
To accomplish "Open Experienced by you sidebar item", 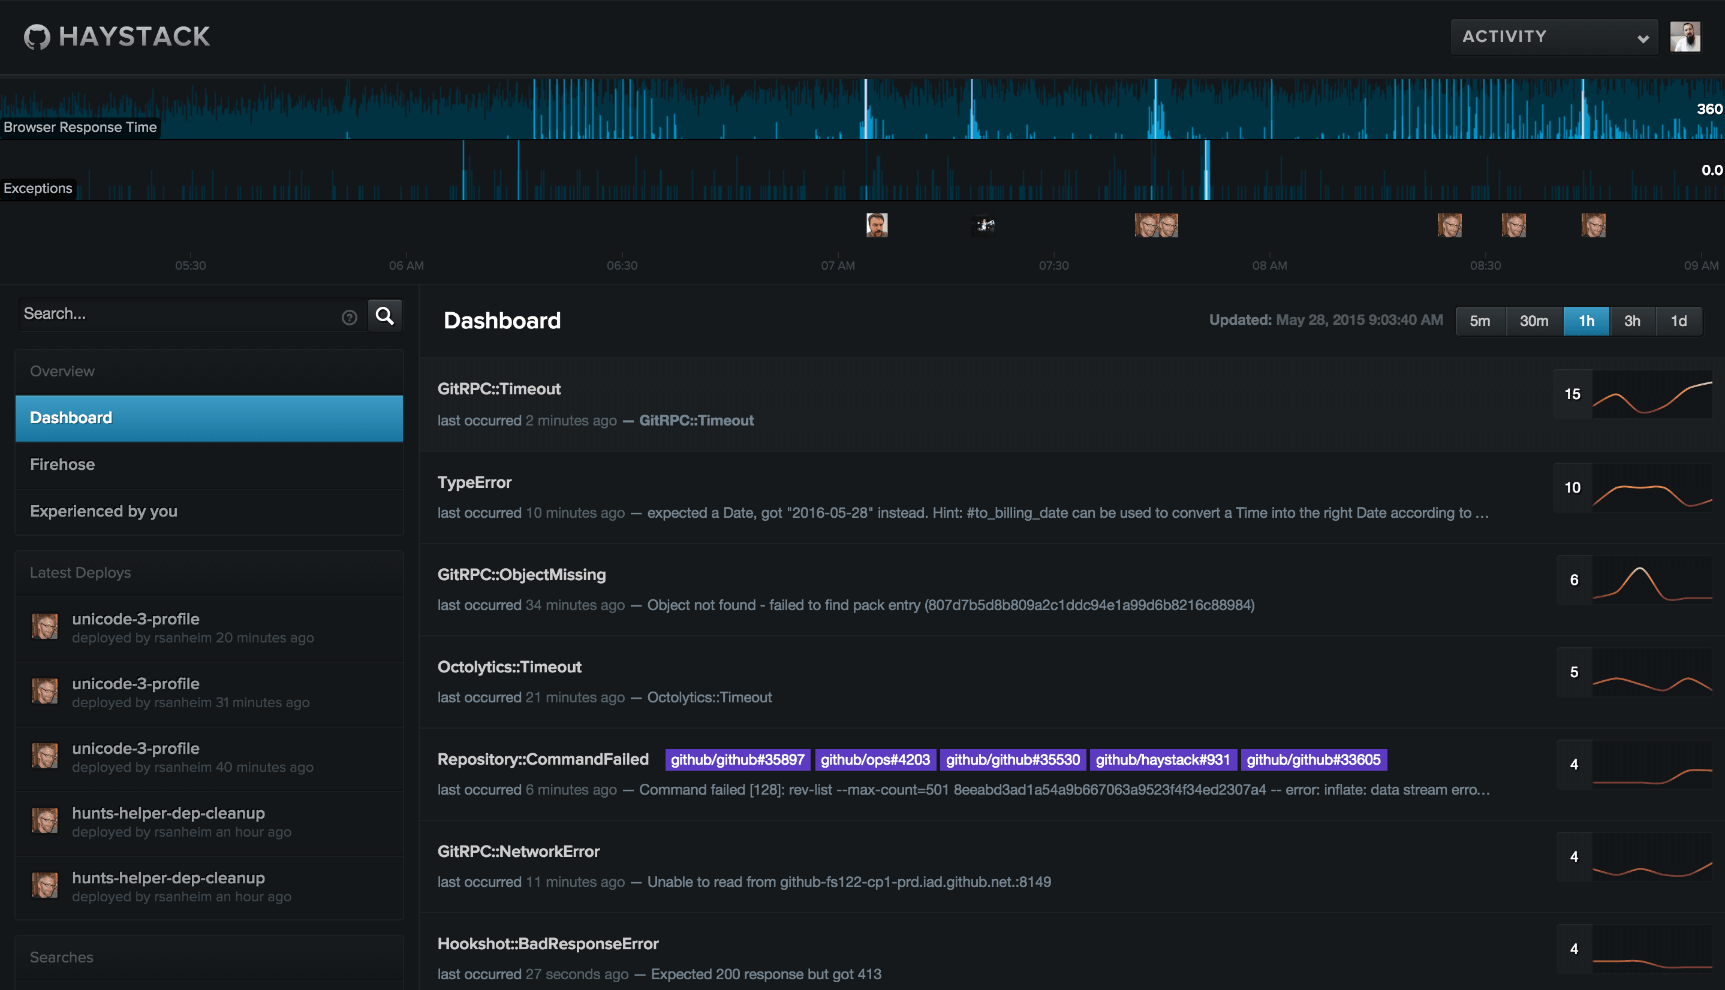I will click(209, 511).
